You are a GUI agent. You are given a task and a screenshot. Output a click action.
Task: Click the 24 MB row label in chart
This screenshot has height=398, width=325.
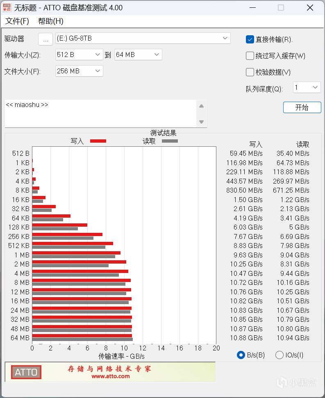[x=20, y=310]
